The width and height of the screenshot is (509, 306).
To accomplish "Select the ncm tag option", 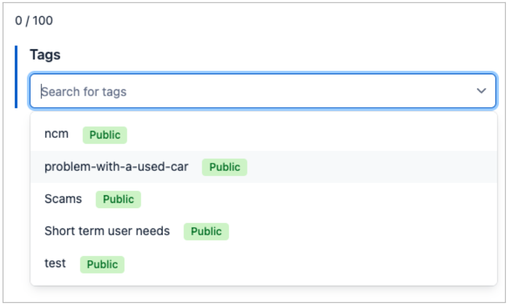I will point(56,134).
